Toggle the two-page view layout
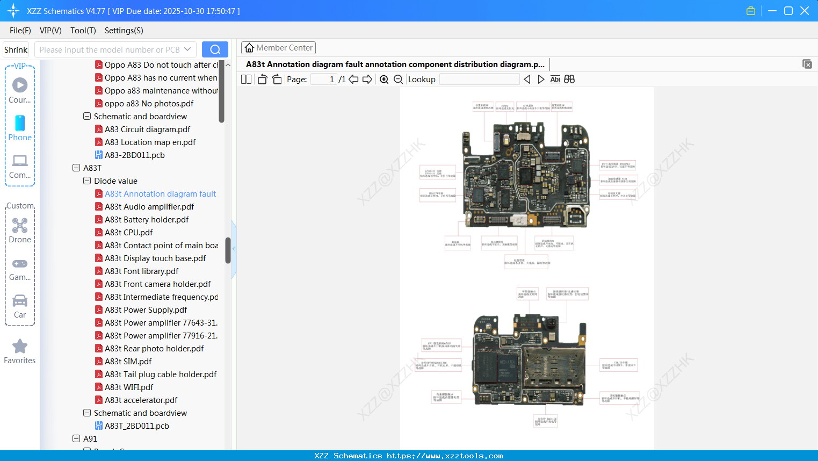The width and height of the screenshot is (818, 461). point(246,79)
